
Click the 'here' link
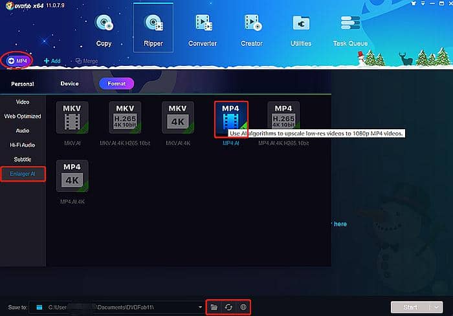pyautogui.click(x=340, y=224)
